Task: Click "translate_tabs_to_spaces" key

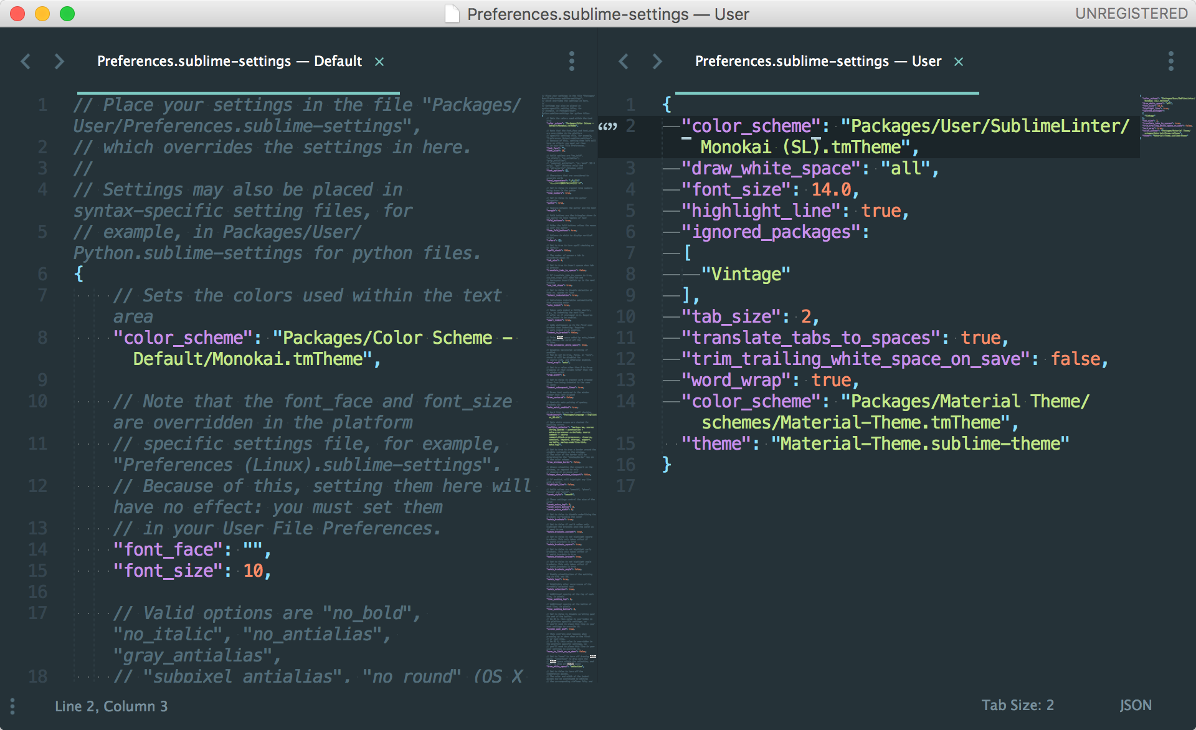Action: (x=811, y=338)
